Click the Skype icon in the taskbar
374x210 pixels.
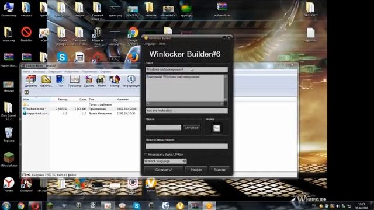point(136,206)
